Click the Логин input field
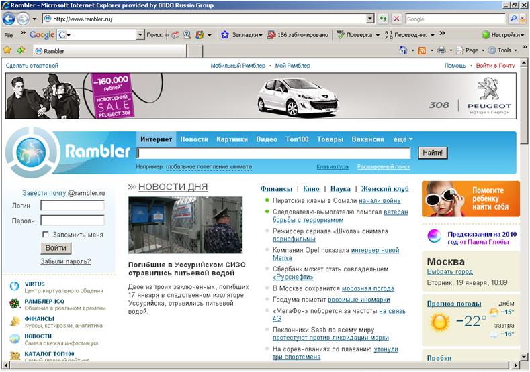The height and width of the screenshot is (372, 530). pyautogui.click(x=73, y=205)
